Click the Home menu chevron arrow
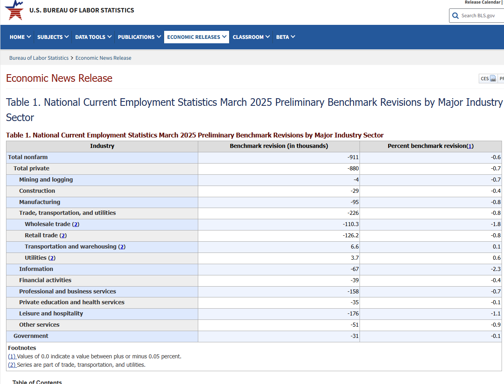The width and height of the screenshot is (504, 384). [x=29, y=37]
